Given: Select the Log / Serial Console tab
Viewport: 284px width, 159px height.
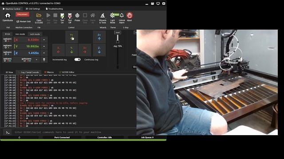Looking at the screenshot, I should point(28,72).
